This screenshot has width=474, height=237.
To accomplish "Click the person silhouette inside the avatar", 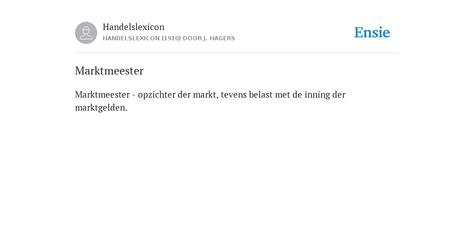I will click(86, 33).
